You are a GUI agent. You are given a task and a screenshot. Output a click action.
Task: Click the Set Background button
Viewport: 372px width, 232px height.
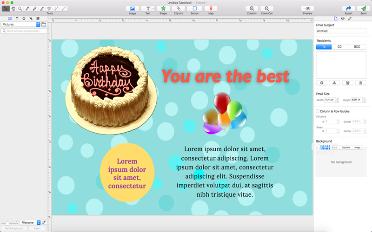click(14, 228)
